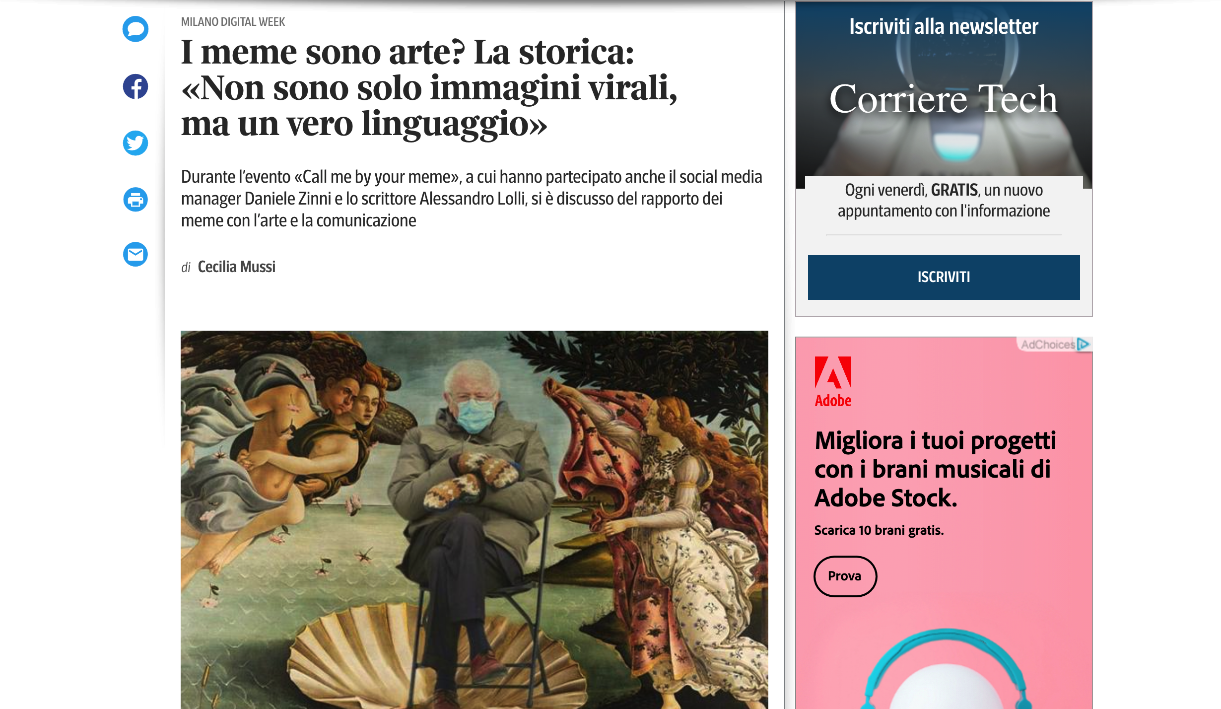
Task: Click the Corriere Tech banner title
Action: pos(943,99)
